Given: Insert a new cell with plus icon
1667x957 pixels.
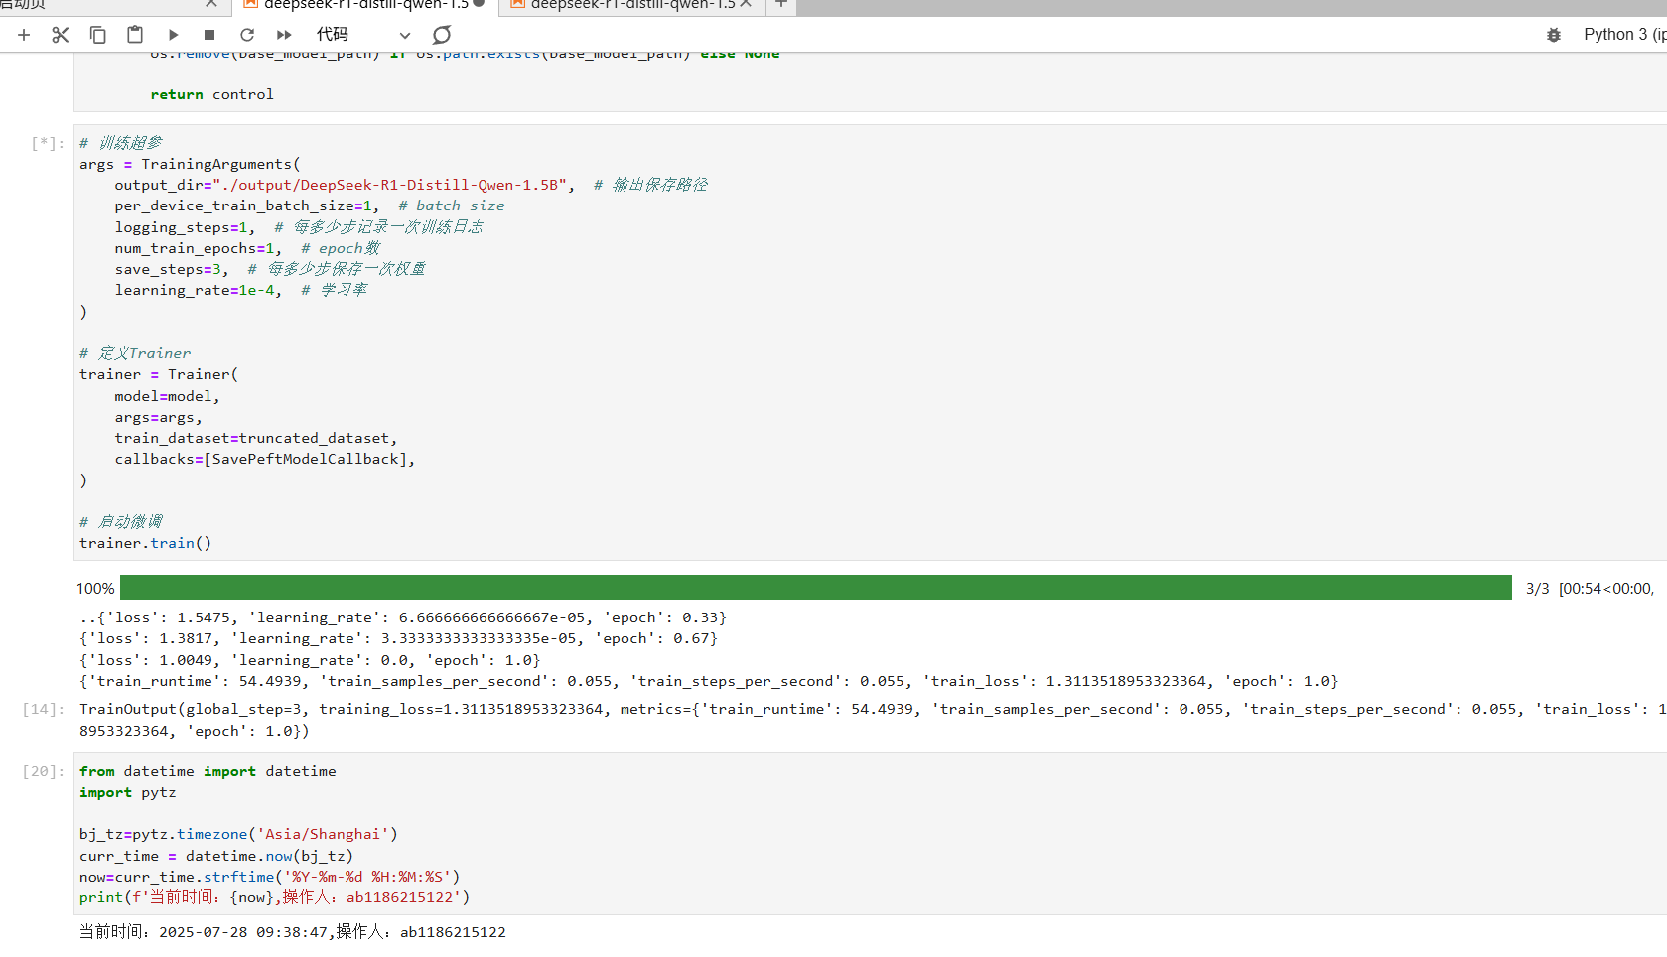Looking at the screenshot, I should (24, 35).
